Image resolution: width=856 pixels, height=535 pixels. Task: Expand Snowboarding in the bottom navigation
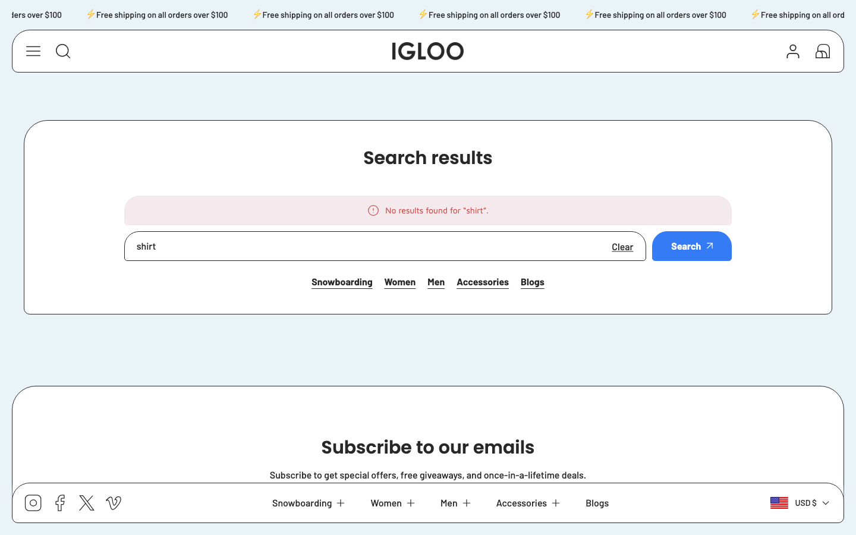(309, 503)
